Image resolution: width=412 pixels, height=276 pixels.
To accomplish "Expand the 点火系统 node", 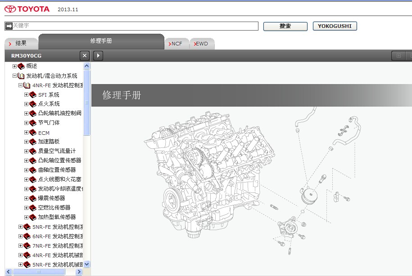I will (26, 104).
